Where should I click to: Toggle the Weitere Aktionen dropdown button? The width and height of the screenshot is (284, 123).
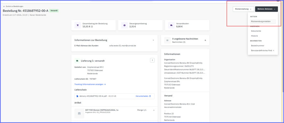point(266,9)
